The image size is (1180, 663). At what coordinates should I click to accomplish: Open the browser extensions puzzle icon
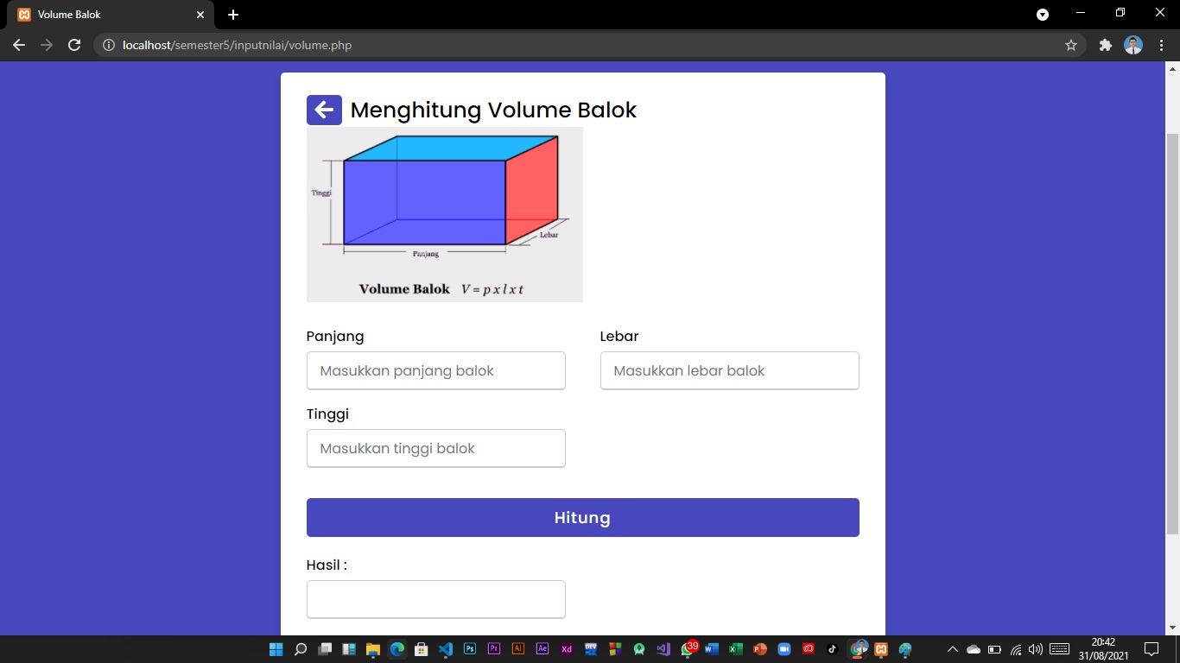tap(1106, 44)
